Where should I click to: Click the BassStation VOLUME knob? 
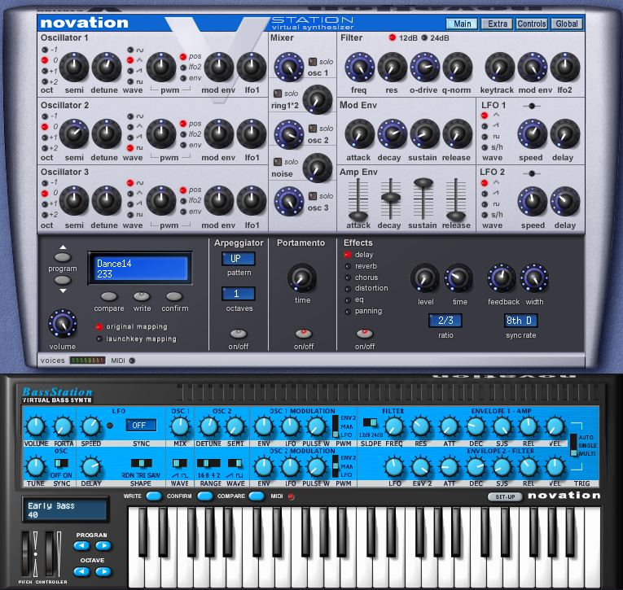point(36,426)
